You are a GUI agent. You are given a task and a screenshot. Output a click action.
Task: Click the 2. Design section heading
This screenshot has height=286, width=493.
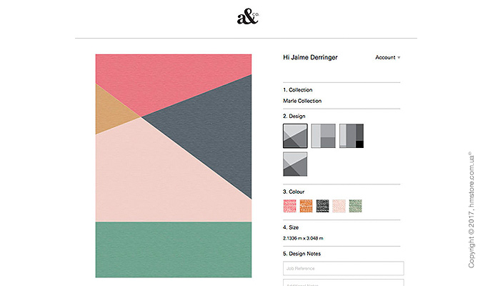[295, 115]
